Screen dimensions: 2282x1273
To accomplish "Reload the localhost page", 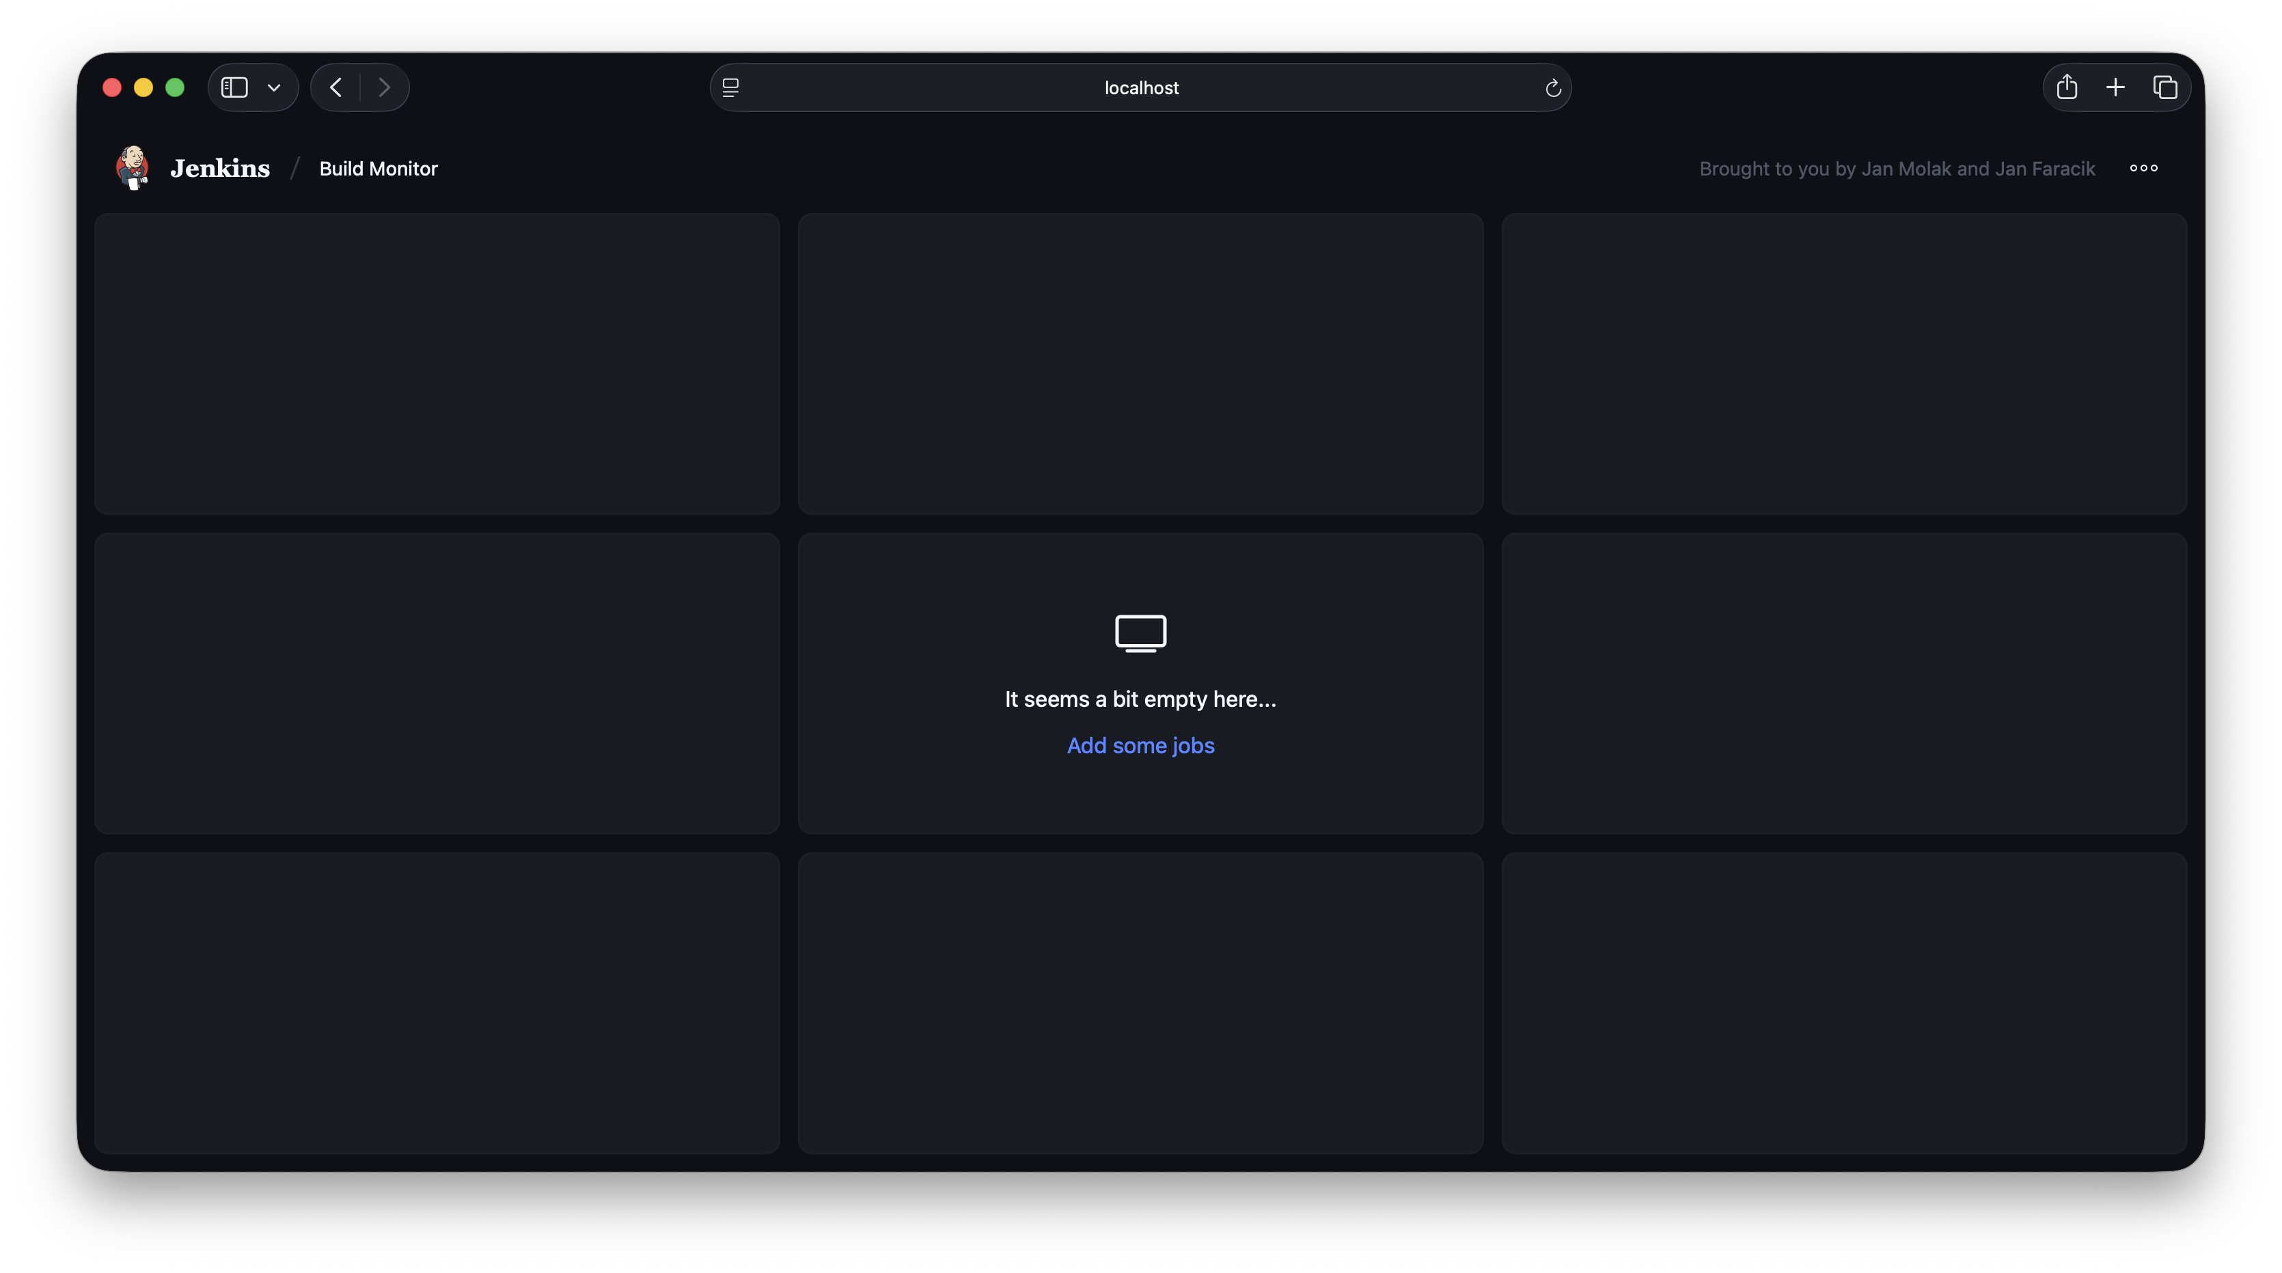I will point(1552,87).
